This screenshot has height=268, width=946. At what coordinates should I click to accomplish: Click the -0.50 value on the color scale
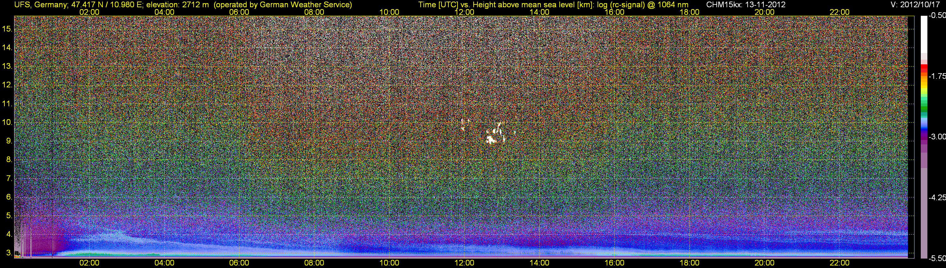tap(937, 16)
